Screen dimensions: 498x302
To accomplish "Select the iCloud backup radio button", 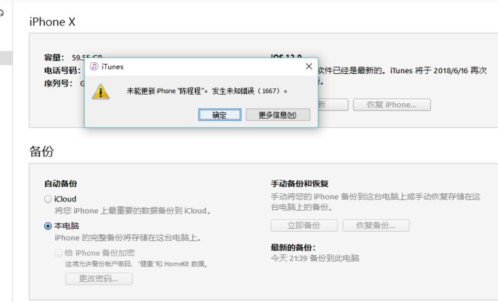I will (48, 199).
